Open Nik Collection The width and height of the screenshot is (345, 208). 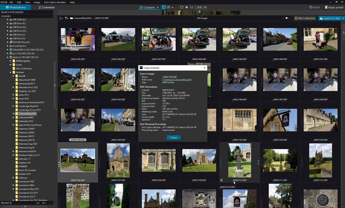(x=305, y=18)
